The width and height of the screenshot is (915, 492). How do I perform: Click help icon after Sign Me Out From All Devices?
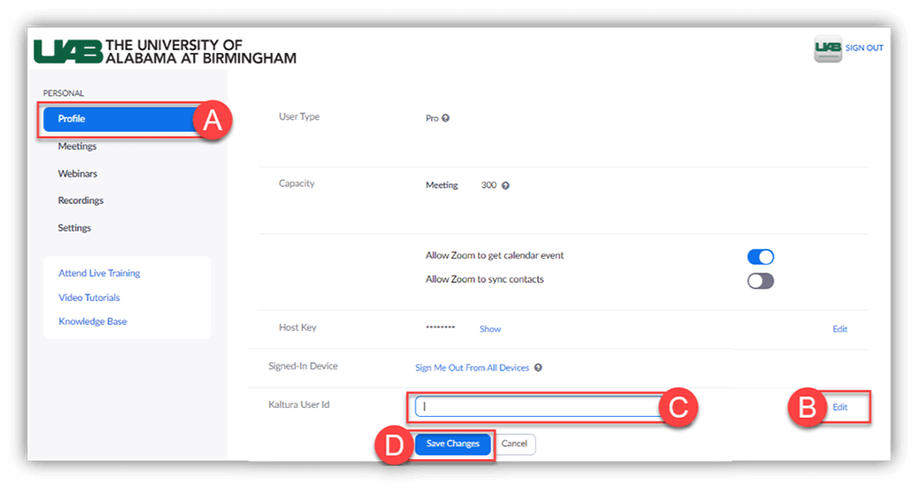tap(538, 368)
